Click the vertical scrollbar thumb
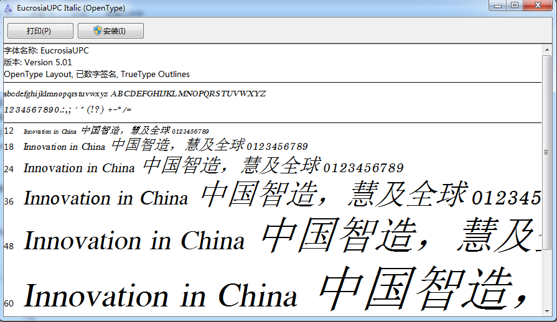Viewport: 557px width, 322px height. 547,152
